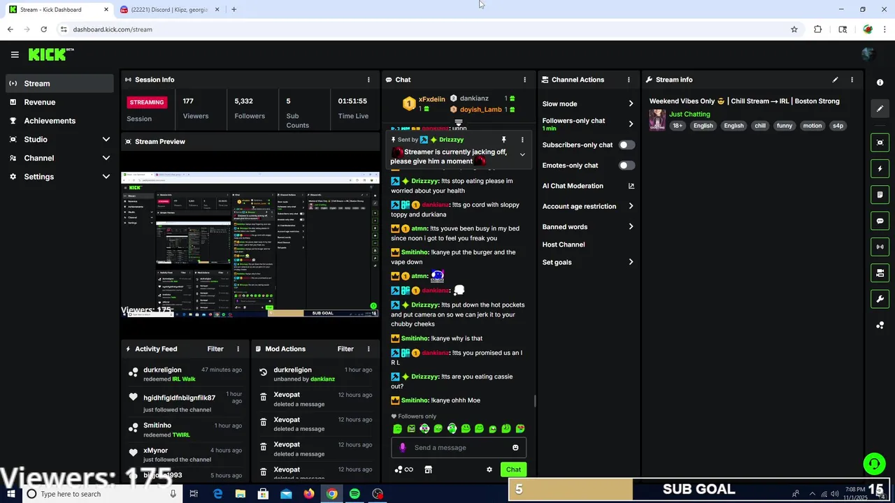Open Mod Actions three-dot menu
The image size is (895, 503).
(368, 349)
